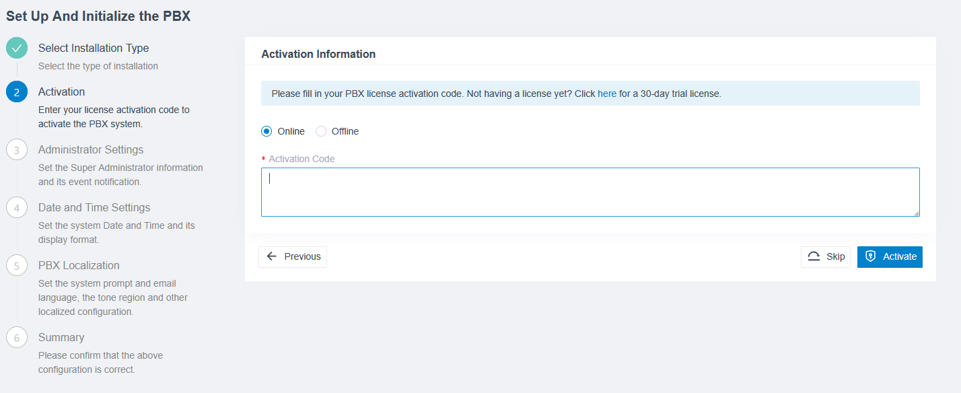The image size is (961, 393).
Task: Select the Online activation radio button
Action: [x=266, y=131]
